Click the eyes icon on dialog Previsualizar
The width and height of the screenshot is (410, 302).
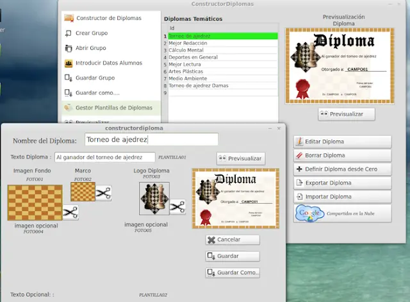[222, 158]
